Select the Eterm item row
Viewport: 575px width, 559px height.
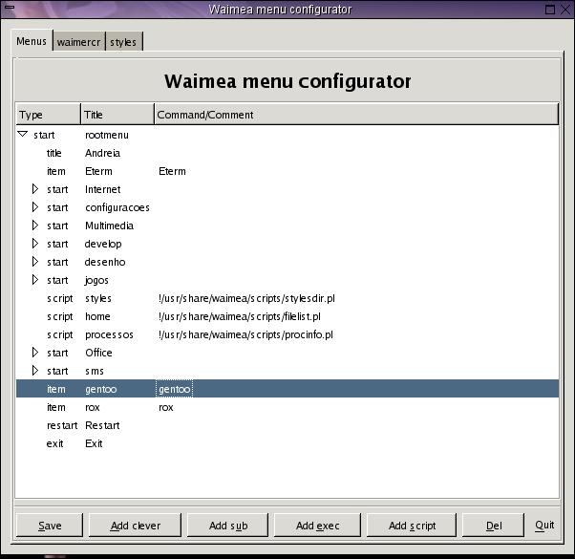[x=98, y=171]
